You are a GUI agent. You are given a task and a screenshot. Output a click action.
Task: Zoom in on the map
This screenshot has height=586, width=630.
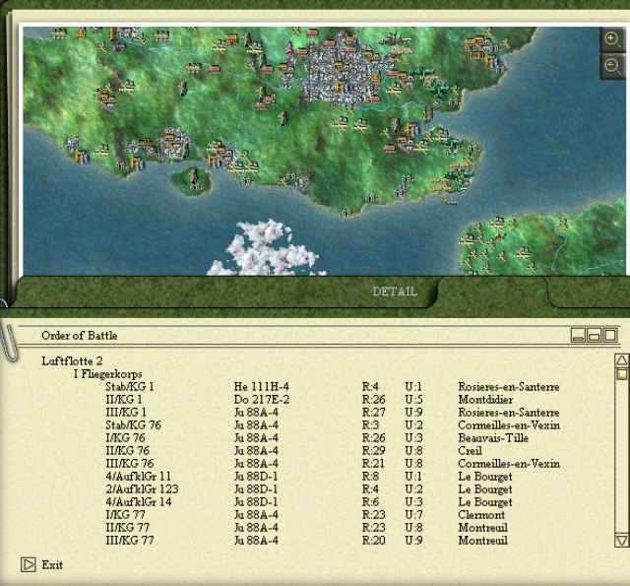click(x=612, y=40)
